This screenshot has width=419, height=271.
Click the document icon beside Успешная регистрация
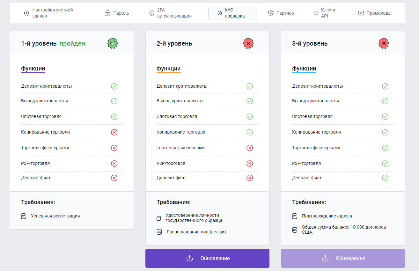coord(24,216)
